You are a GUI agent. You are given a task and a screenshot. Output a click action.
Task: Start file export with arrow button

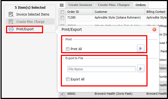click(141, 68)
